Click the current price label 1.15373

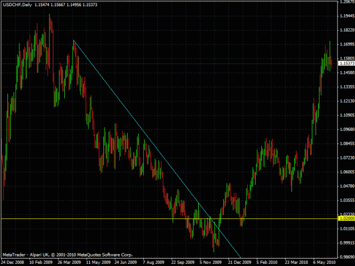[346, 64]
